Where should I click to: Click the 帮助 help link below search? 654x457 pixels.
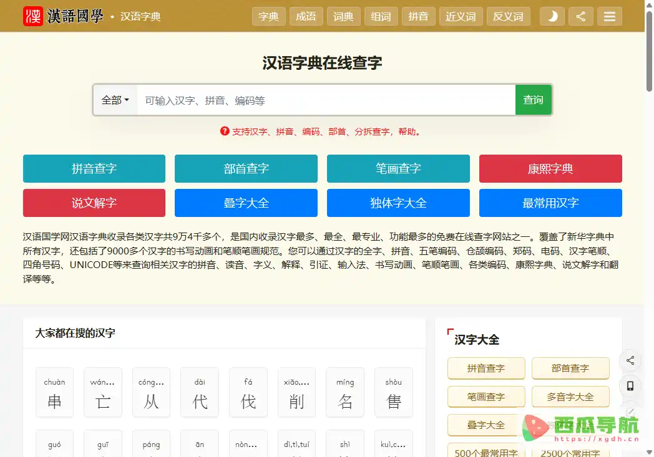(x=407, y=132)
